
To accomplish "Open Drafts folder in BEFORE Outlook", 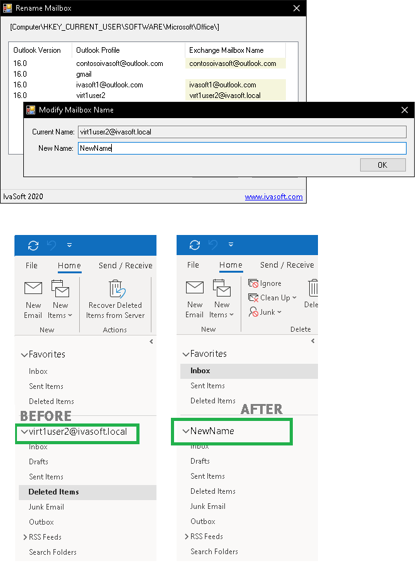I will 38,462.
